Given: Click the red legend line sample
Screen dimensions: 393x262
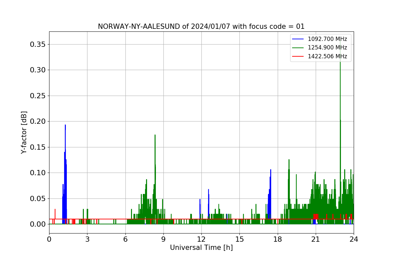Looking at the screenshot, I should pos(298,56).
